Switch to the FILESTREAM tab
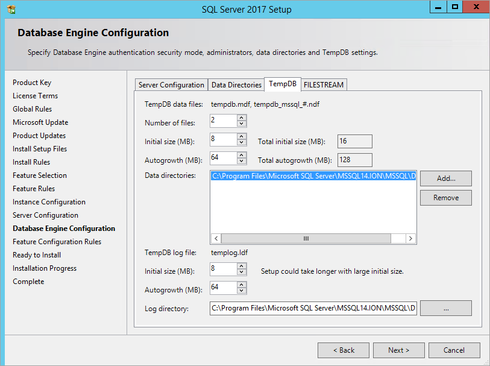Screen dimensions: 490x366 click(x=324, y=84)
